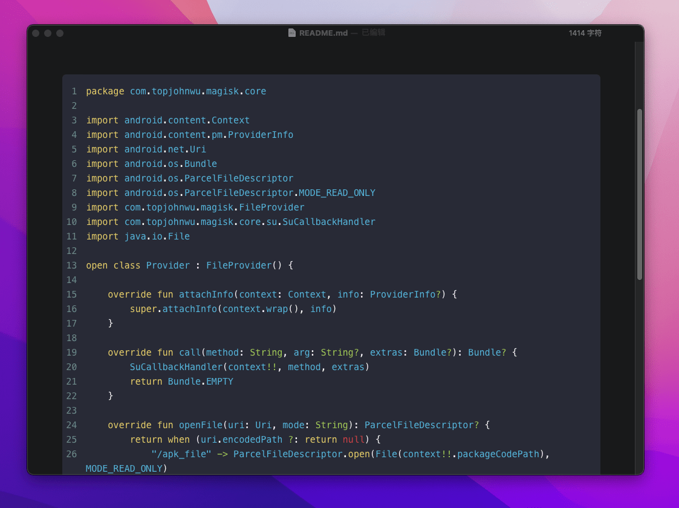Screen dimensions: 679x508
Task: Click the README.md window title
Action: [323, 33]
